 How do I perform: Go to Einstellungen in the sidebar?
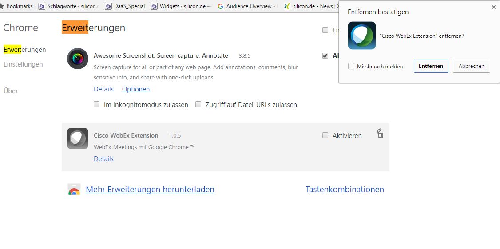[x=23, y=64]
